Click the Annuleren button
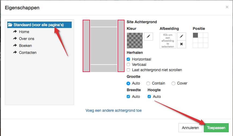The width and height of the screenshot is (233, 136). (190, 128)
